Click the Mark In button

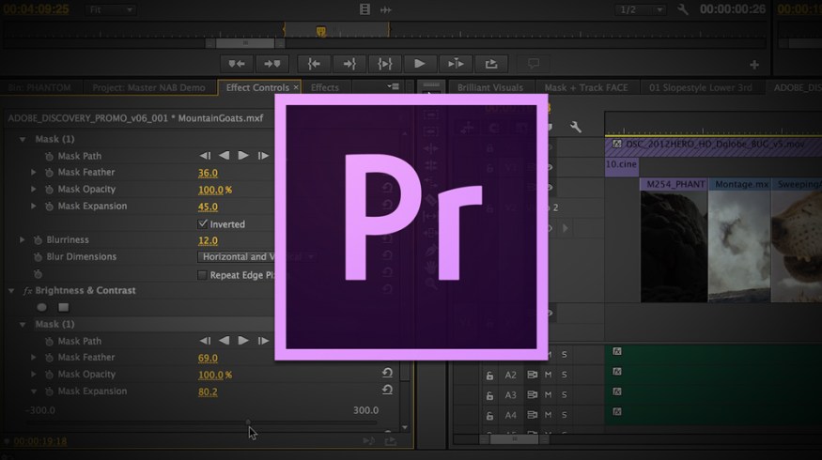coord(237,64)
